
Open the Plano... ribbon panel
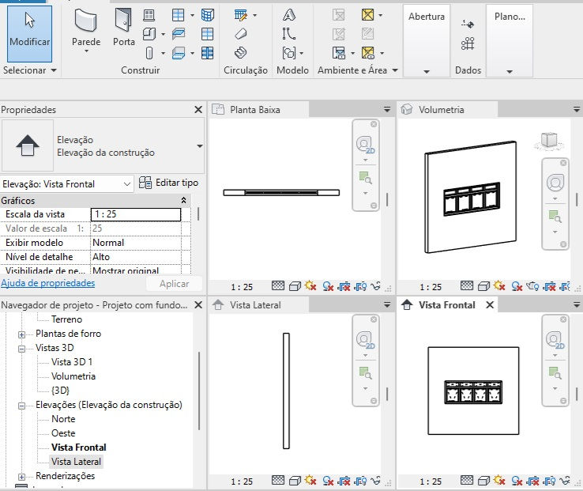click(510, 40)
